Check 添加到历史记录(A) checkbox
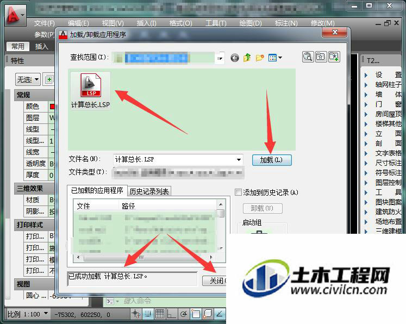The image size is (406, 324). pyautogui.click(x=238, y=192)
